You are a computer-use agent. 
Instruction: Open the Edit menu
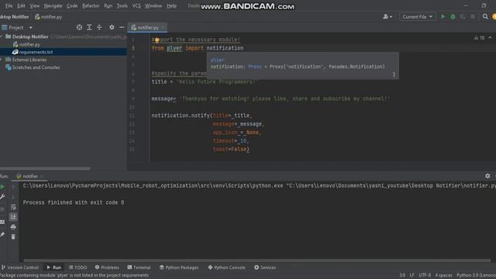[21, 5]
